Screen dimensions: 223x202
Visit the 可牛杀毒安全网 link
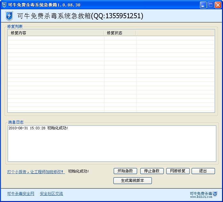(x=21, y=194)
